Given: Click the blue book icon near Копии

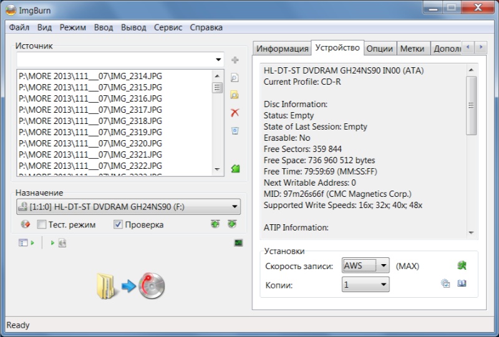Looking at the screenshot, I should (x=462, y=284).
